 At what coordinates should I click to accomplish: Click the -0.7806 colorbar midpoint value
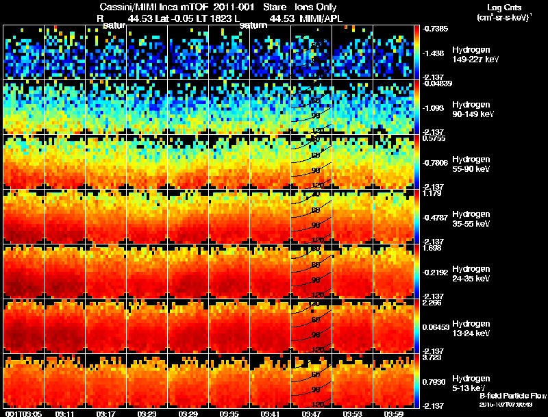point(435,163)
